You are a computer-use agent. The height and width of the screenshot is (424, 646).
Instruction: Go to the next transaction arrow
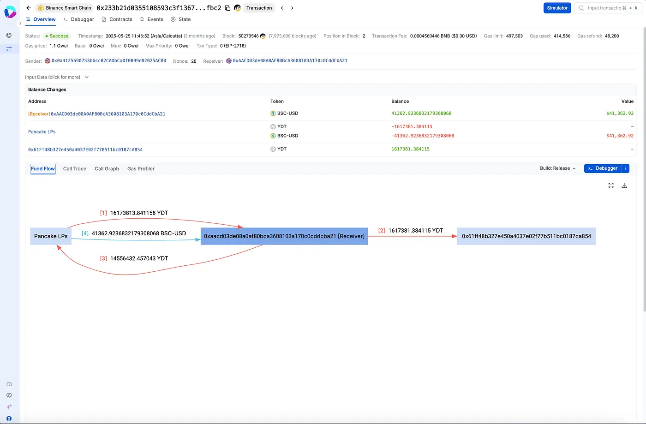[292, 8]
